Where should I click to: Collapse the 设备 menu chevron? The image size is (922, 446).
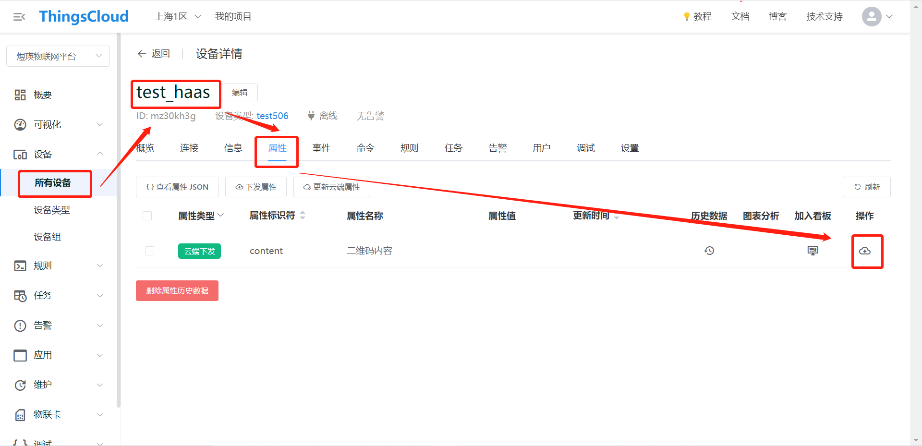[100, 154]
